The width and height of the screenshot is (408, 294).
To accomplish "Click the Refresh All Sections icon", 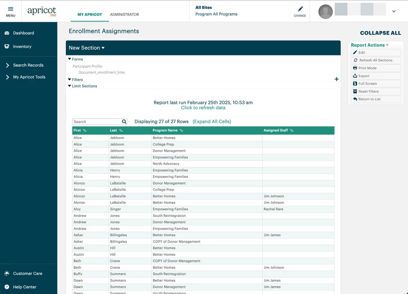I will [355, 60].
